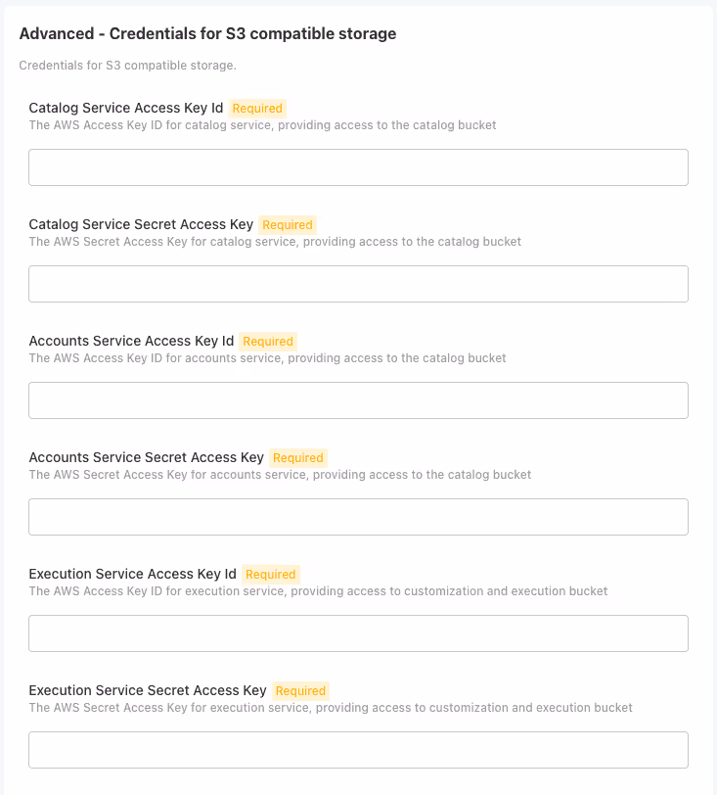The height and width of the screenshot is (795, 717).
Task: Click the "Advanced - Credentials for S3" heading
Action: tap(207, 33)
